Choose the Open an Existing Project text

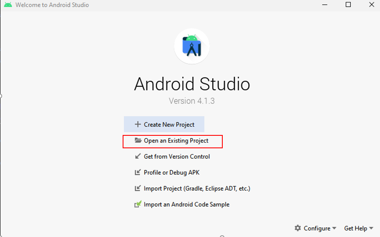(x=176, y=141)
